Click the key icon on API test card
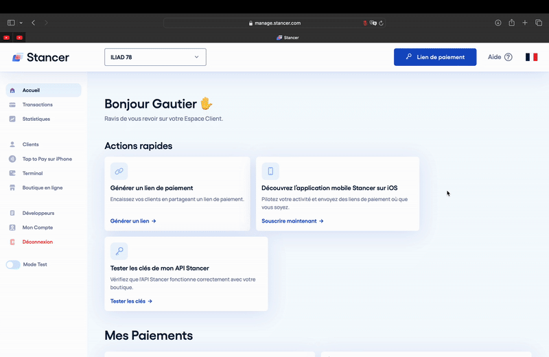Viewport: 549px width, 357px height. pyautogui.click(x=119, y=251)
